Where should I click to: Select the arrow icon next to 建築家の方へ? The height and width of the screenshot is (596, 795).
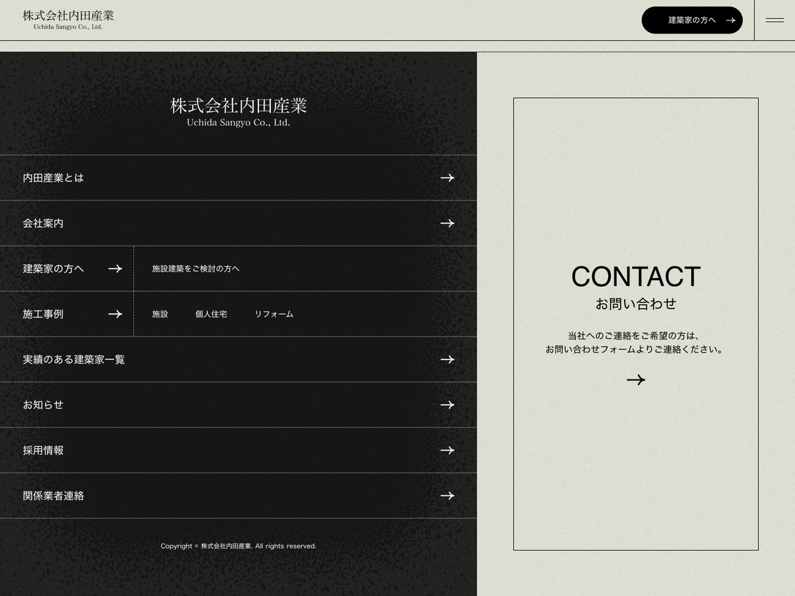pyautogui.click(x=114, y=269)
